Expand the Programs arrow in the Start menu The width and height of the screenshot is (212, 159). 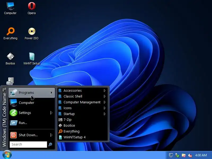[x=51, y=92]
